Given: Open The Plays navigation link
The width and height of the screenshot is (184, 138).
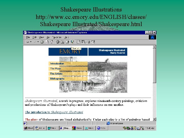Looking at the screenshot, I should [68, 69].
